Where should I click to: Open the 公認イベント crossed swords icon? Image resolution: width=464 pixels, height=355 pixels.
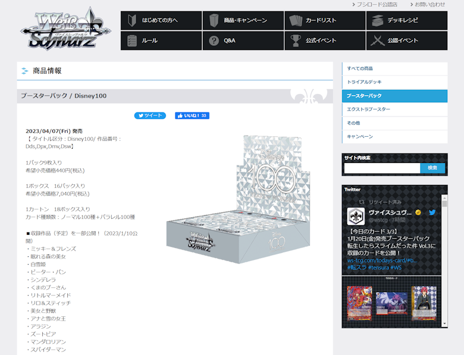[377, 41]
